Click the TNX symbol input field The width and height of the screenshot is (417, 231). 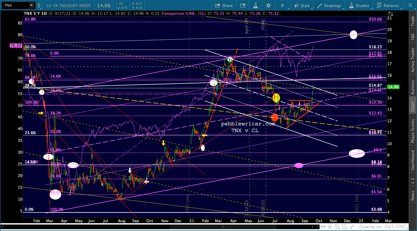point(14,5)
